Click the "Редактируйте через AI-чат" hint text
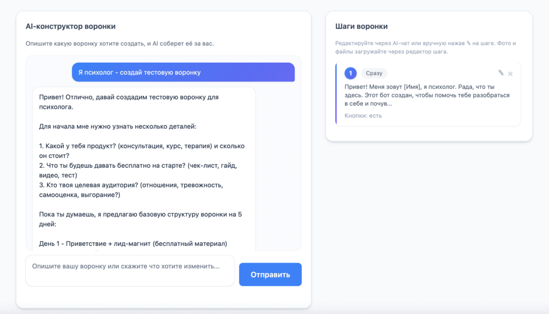This screenshot has width=549, height=314. coord(425,47)
